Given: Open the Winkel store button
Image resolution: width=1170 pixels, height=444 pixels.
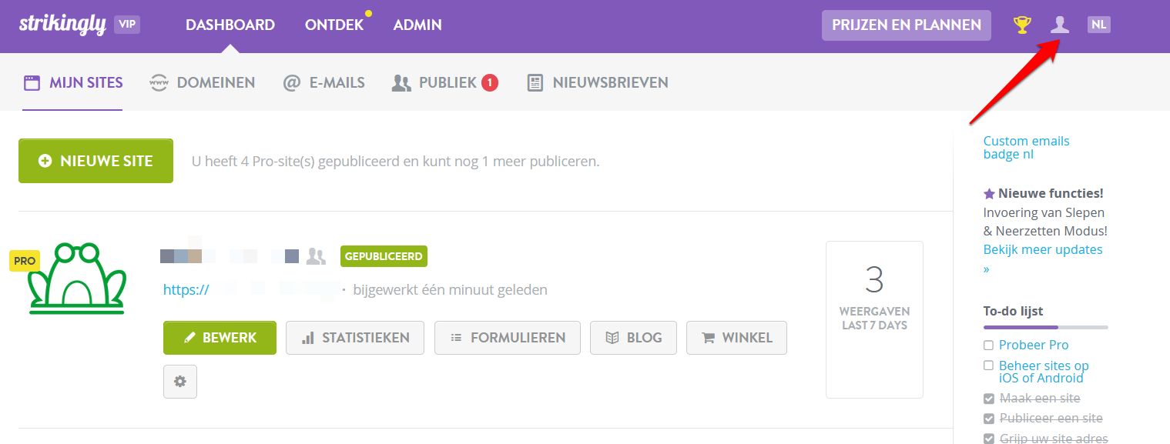Looking at the screenshot, I should (x=736, y=338).
